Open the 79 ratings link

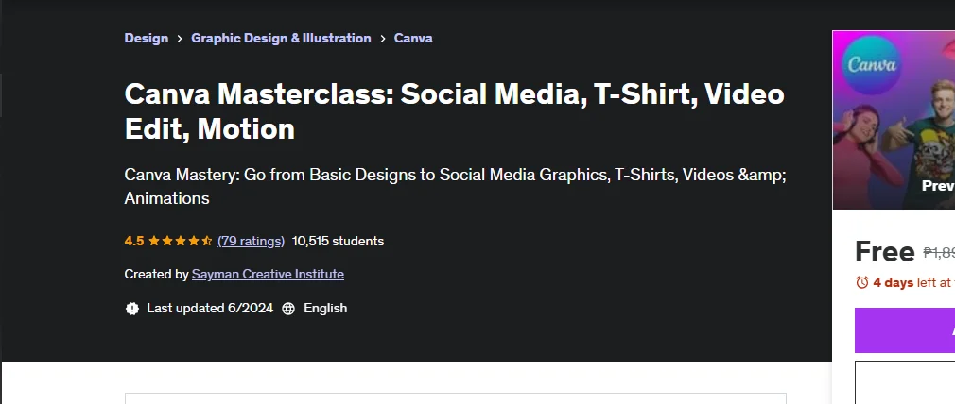click(x=251, y=241)
